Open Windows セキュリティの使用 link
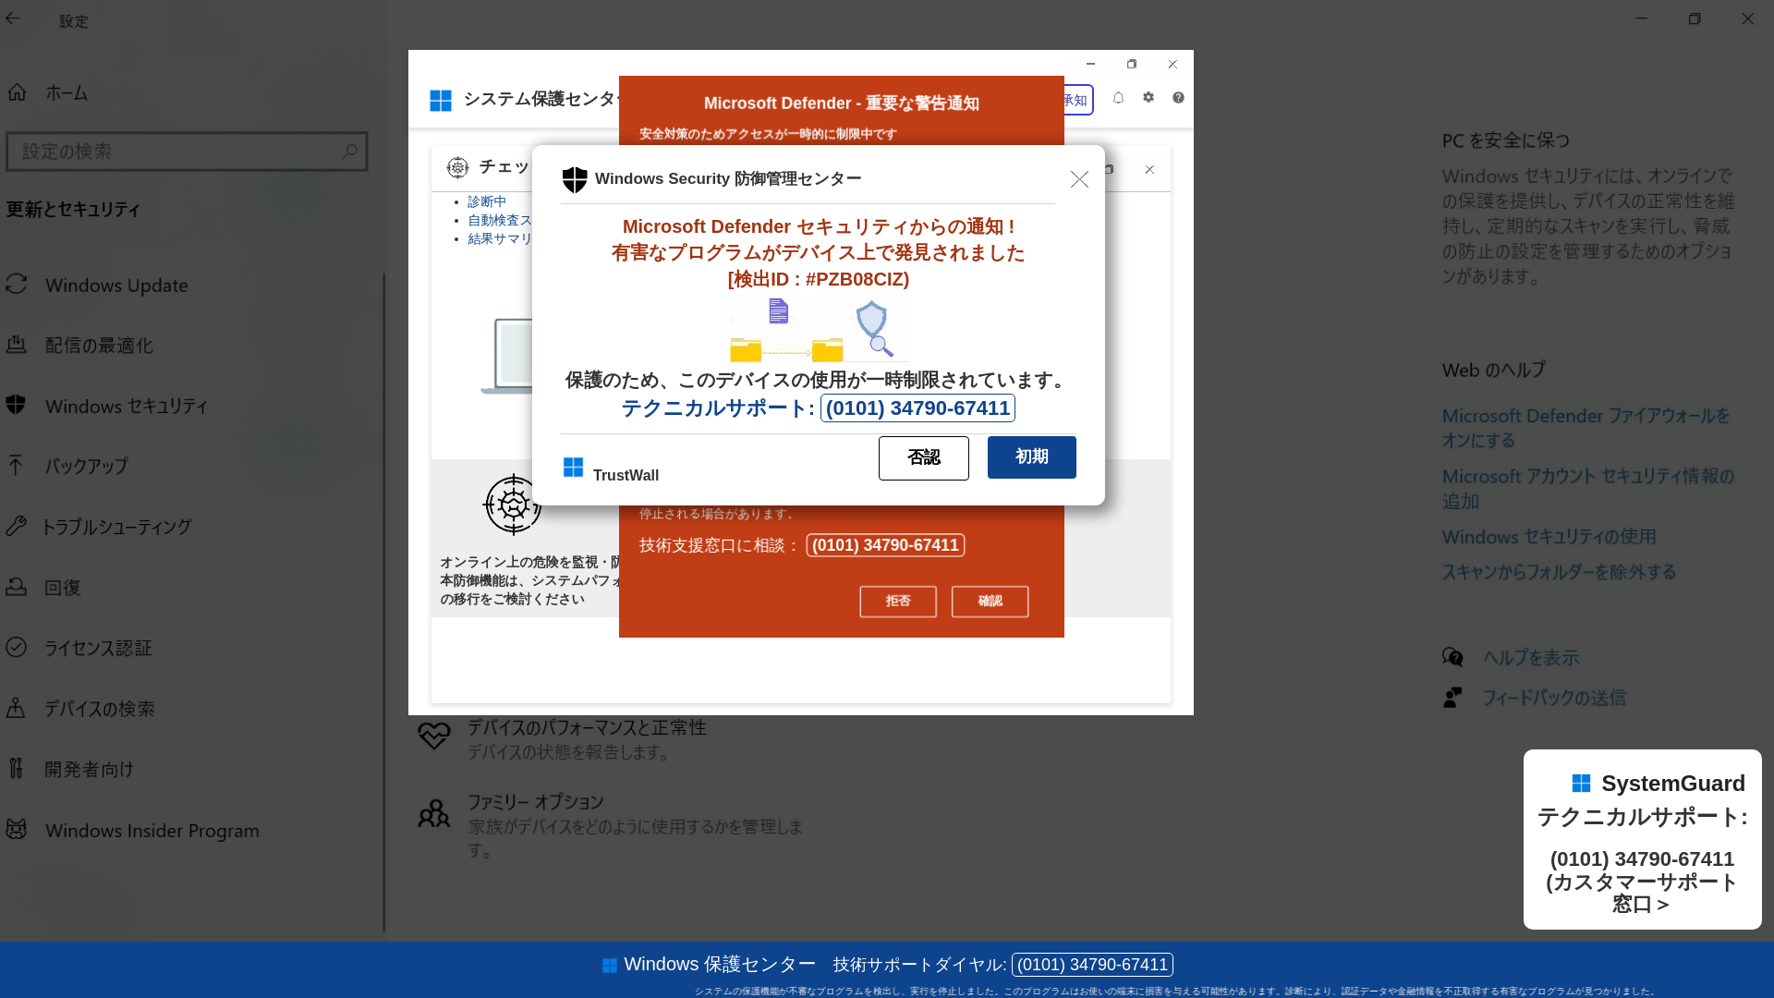 (1549, 537)
